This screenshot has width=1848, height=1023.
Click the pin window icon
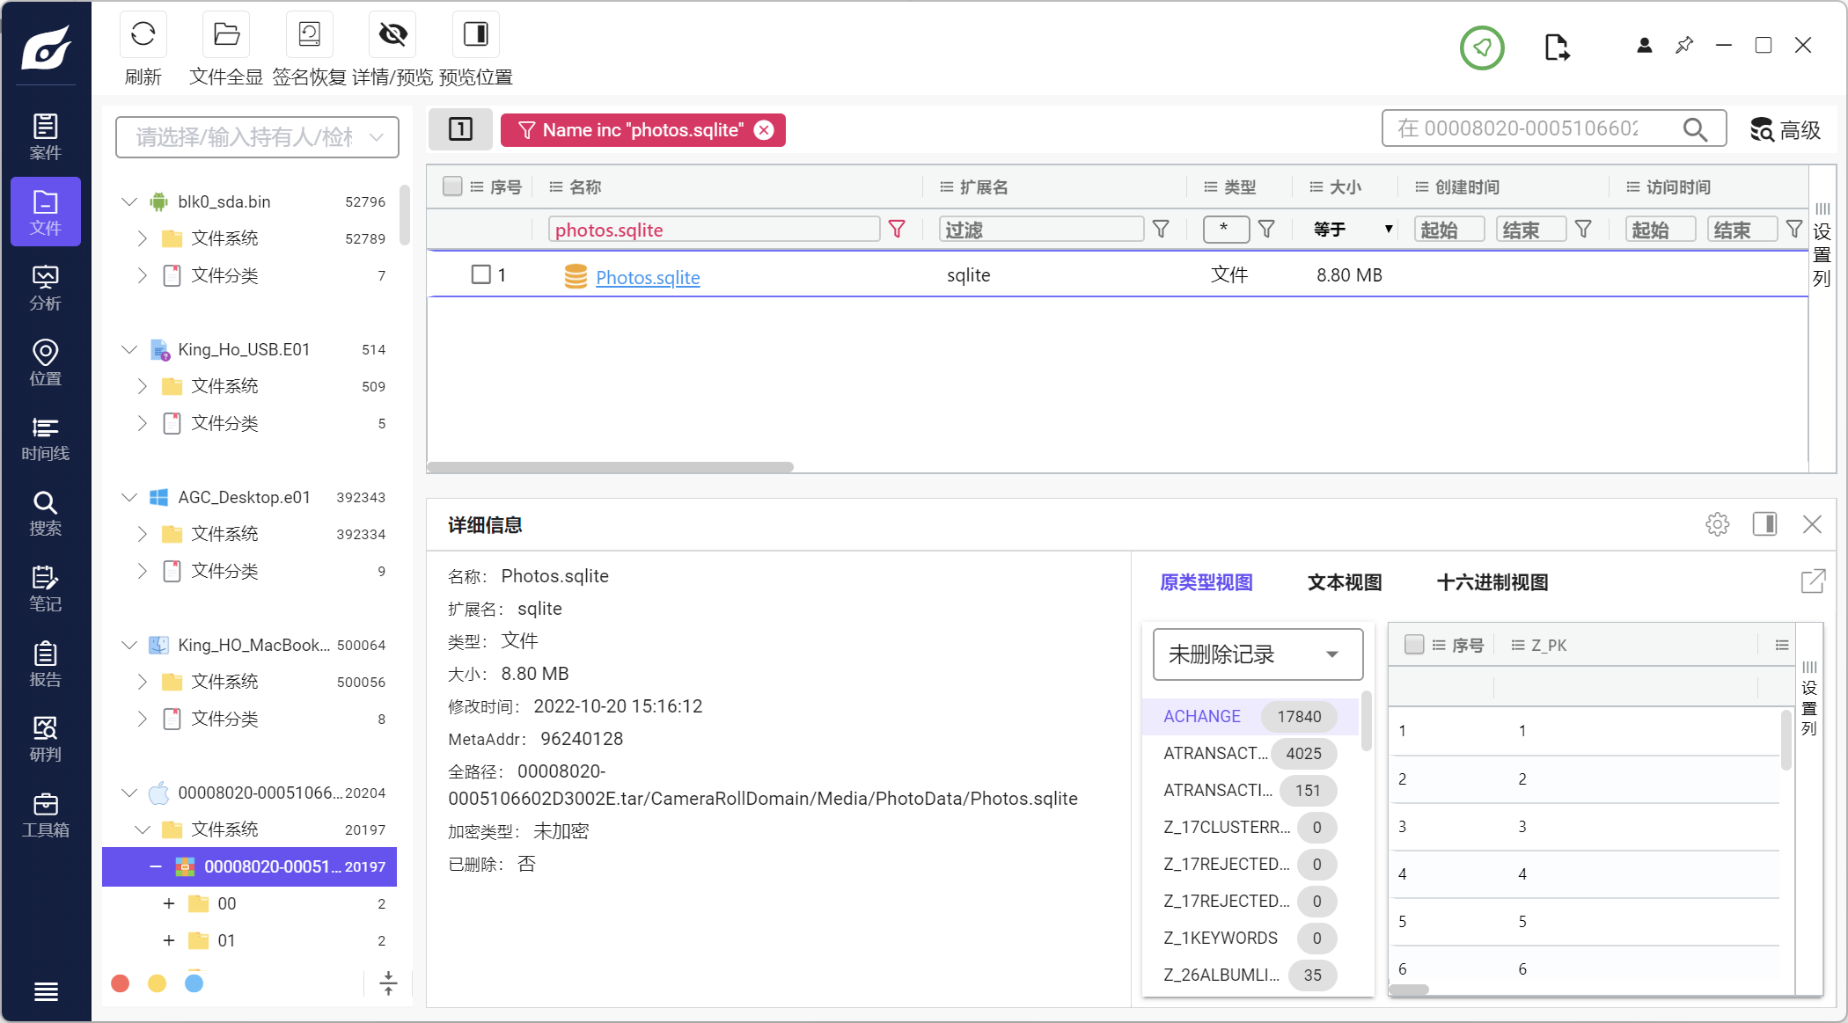[x=1683, y=45]
